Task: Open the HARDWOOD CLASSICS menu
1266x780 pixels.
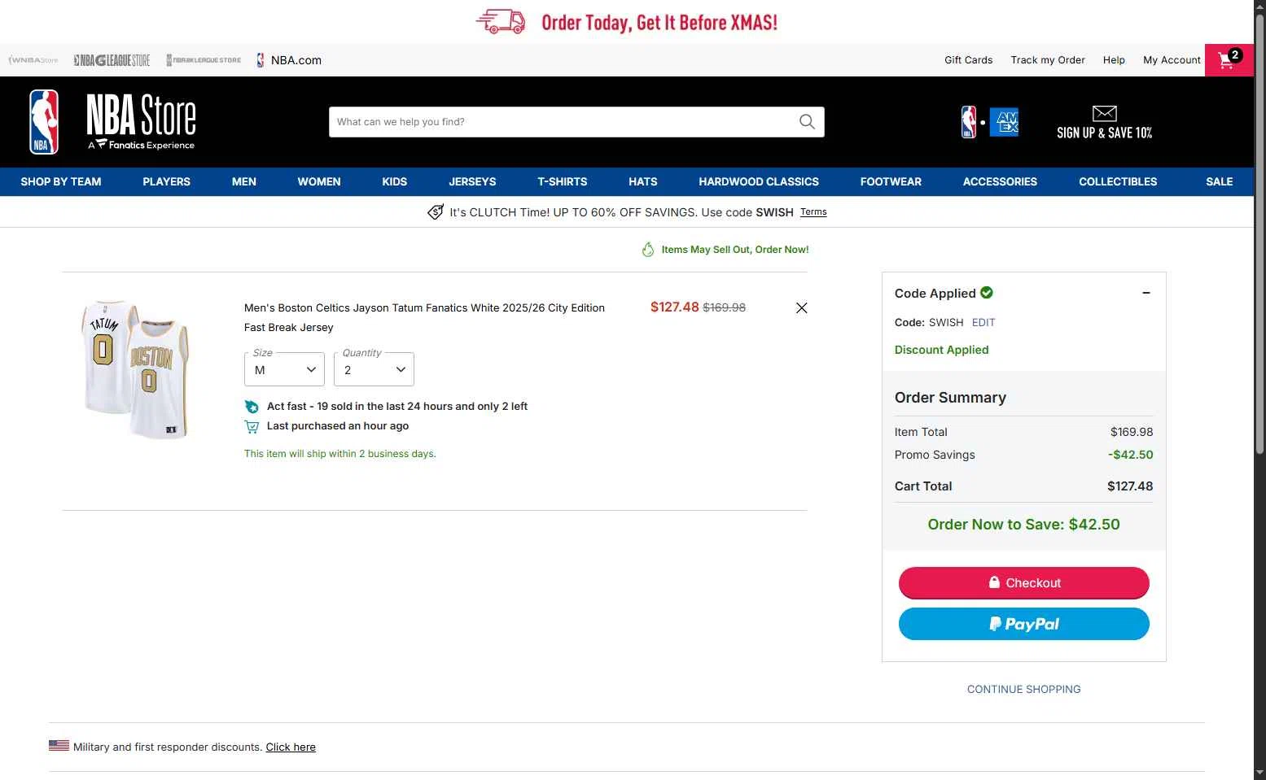Action: 759,181
